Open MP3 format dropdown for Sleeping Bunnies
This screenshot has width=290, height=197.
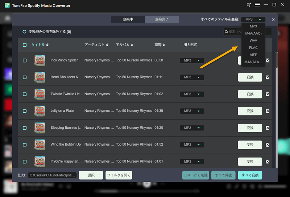(x=192, y=128)
